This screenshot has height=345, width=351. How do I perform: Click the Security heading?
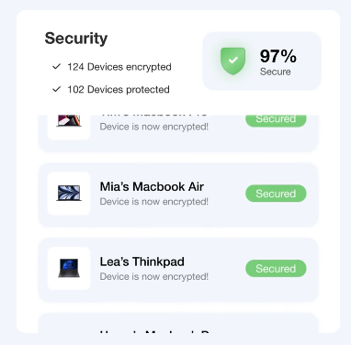point(76,39)
